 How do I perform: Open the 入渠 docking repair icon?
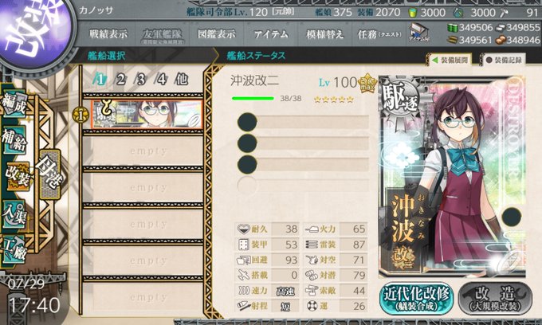click(14, 214)
